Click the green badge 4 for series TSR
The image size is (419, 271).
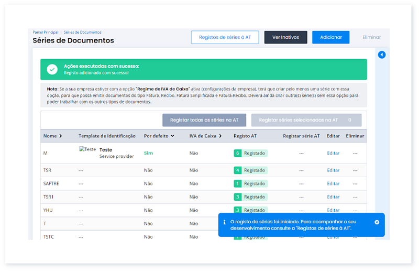pos(237,170)
